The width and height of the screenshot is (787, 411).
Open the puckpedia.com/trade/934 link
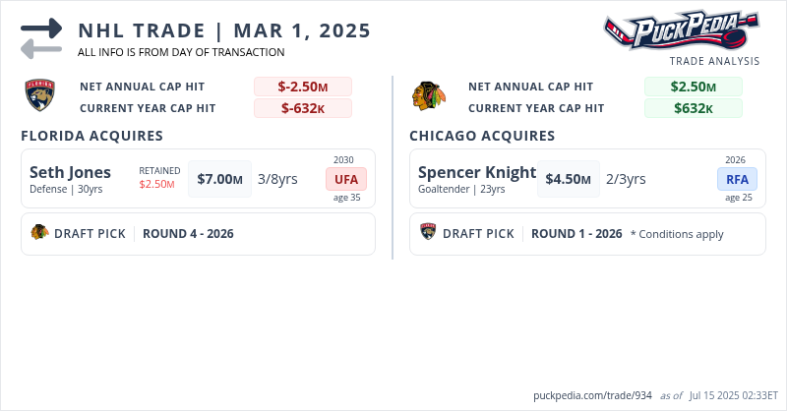pyautogui.click(x=593, y=394)
